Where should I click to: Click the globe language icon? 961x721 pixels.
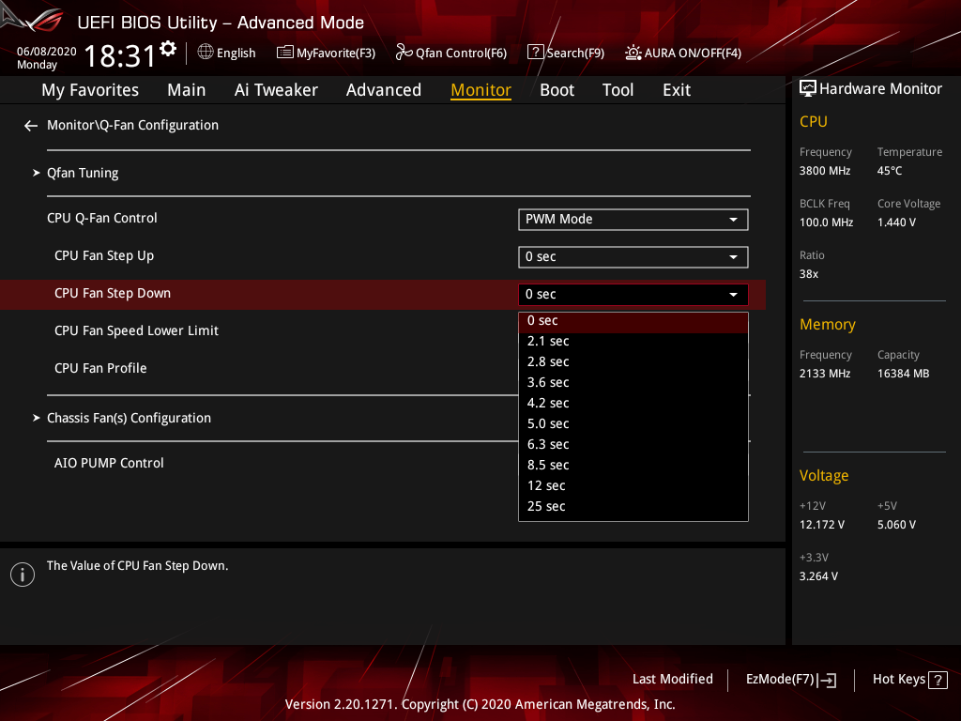(206, 53)
